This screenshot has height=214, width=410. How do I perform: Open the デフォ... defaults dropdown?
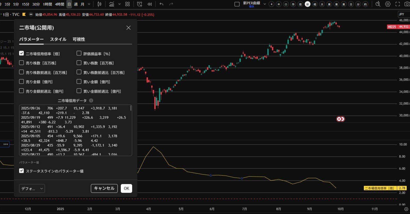[x=32, y=189]
